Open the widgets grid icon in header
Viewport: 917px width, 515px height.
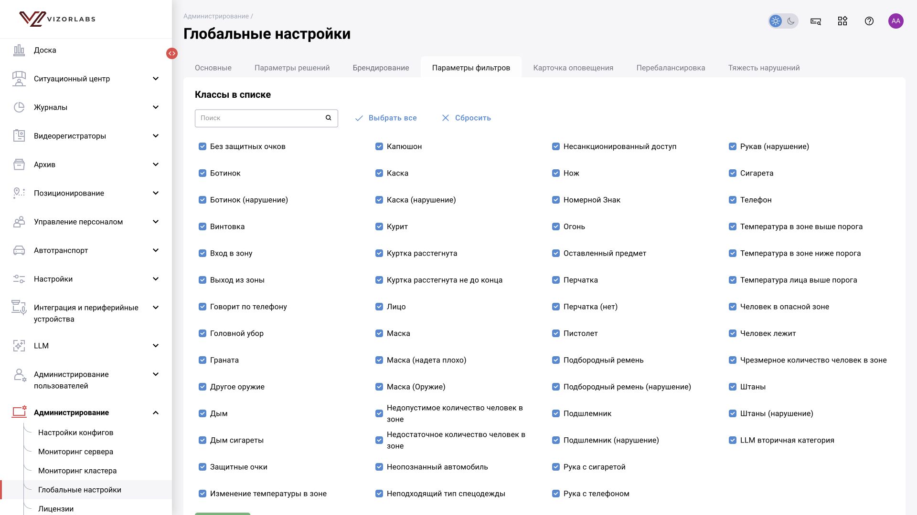[x=842, y=21]
